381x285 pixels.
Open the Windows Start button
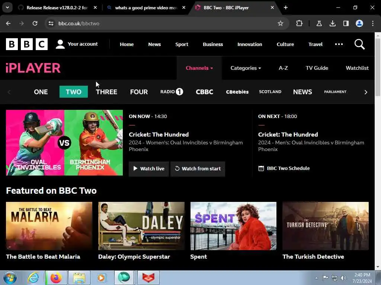(10, 278)
